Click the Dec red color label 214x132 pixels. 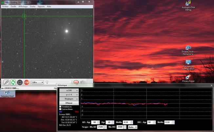point(77,111)
